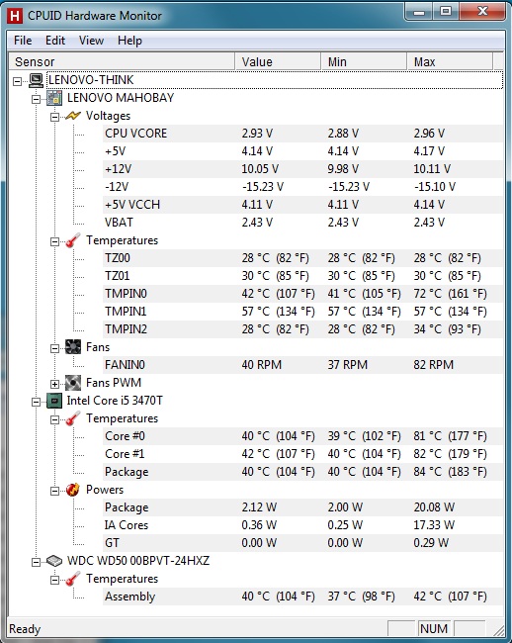Click the NUM indicator in status bar
This screenshot has height=643, width=512.
pyautogui.click(x=433, y=628)
